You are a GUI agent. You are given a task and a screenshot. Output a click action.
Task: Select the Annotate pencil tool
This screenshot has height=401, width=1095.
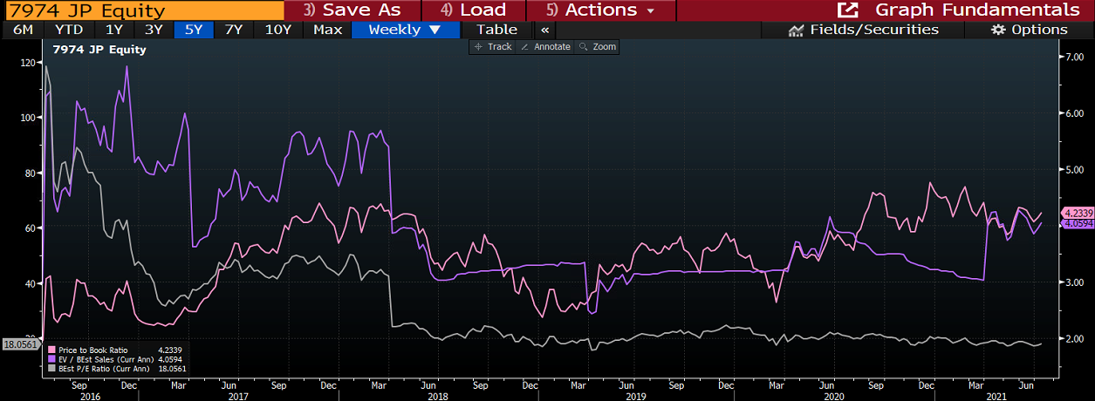coord(545,47)
